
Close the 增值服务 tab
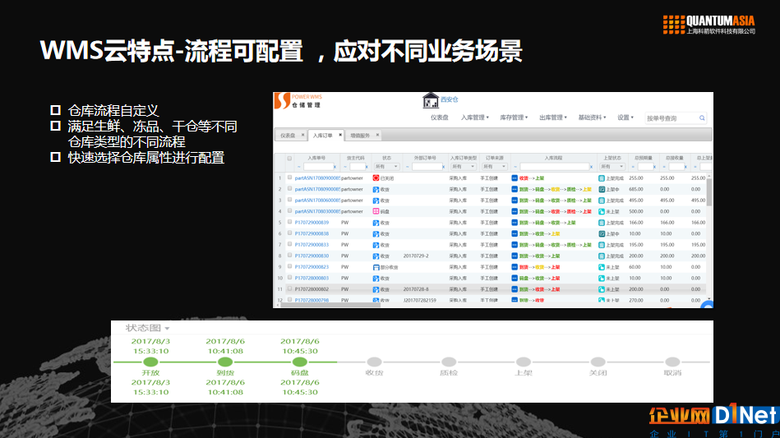point(377,135)
